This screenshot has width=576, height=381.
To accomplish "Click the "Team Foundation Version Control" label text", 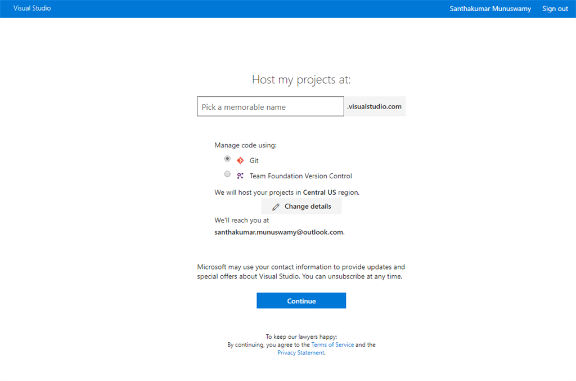I will (x=300, y=176).
